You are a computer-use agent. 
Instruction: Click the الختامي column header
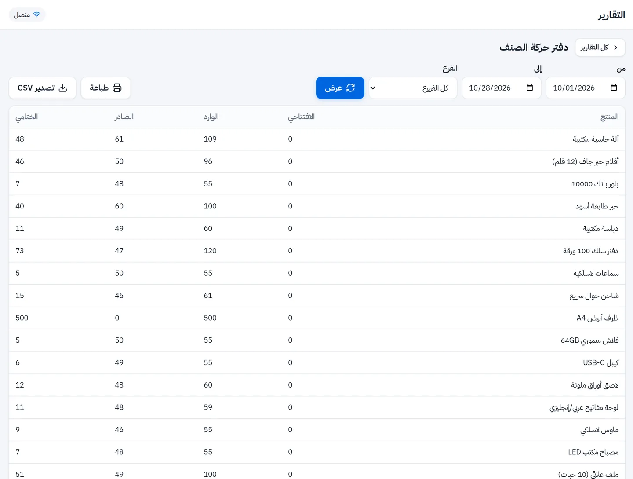pyautogui.click(x=27, y=117)
